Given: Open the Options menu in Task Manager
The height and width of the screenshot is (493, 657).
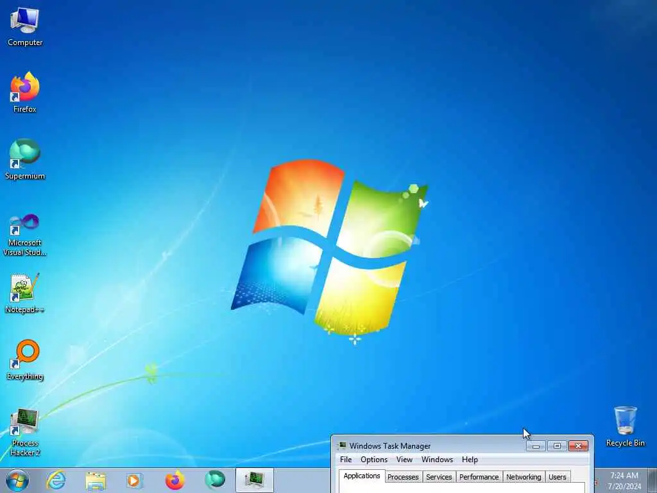Looking at the screenshot, I should 374,460.
